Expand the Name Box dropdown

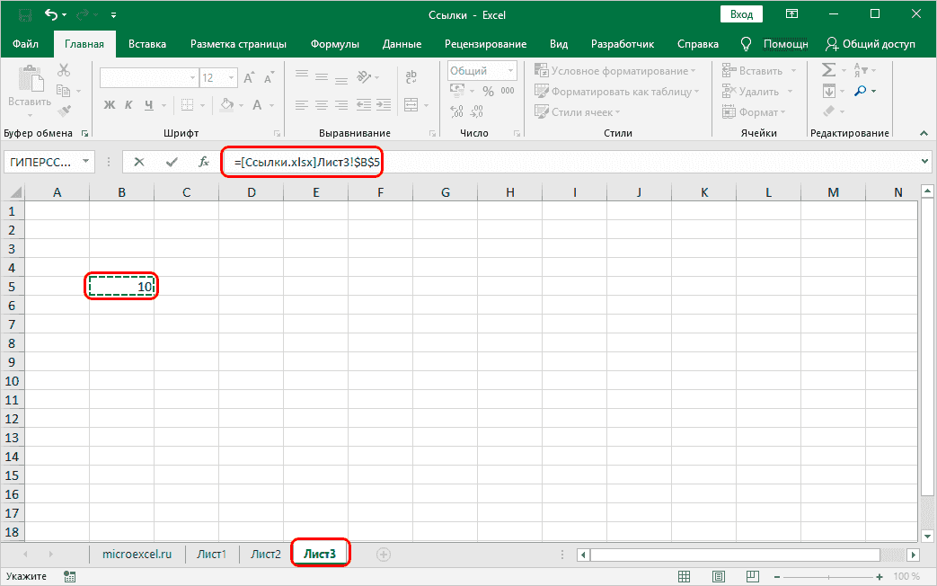[86, 162]
